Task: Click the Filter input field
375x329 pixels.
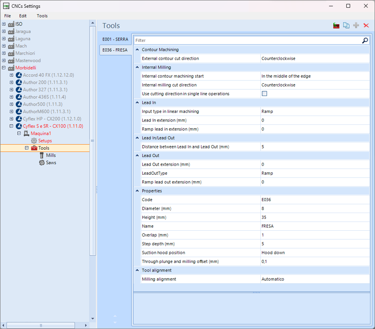Action: pyautogui.click(x=248, y=40)
